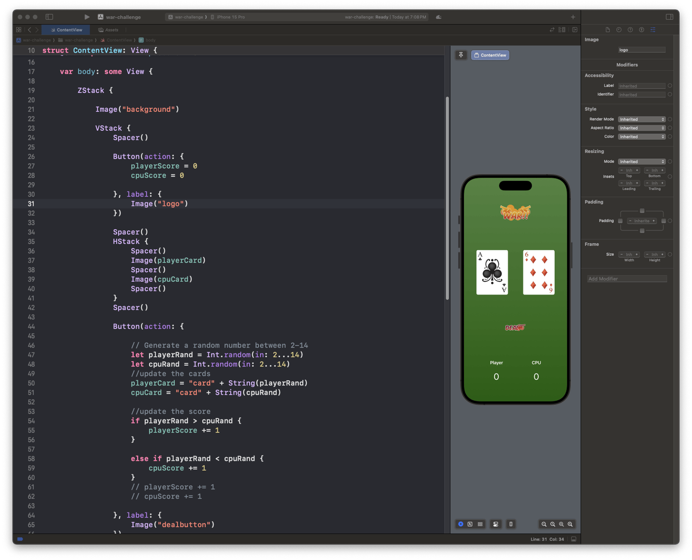Pin the preview with the pin icon
Image resolution: width=692 pixels, height=560 pixels.
(x=461, y=55)
